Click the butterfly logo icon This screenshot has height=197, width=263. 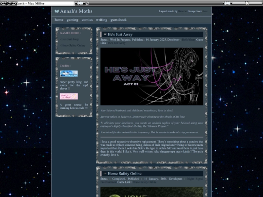click(56, 11)
